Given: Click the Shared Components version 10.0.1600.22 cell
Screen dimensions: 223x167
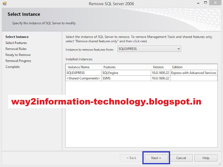Looking at the screenshot, I should pos(160,78).
